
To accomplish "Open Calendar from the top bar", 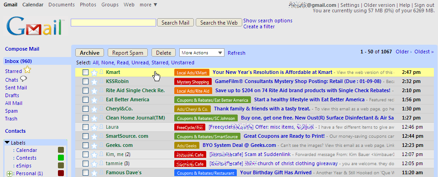I will click(x=33, y=5).
